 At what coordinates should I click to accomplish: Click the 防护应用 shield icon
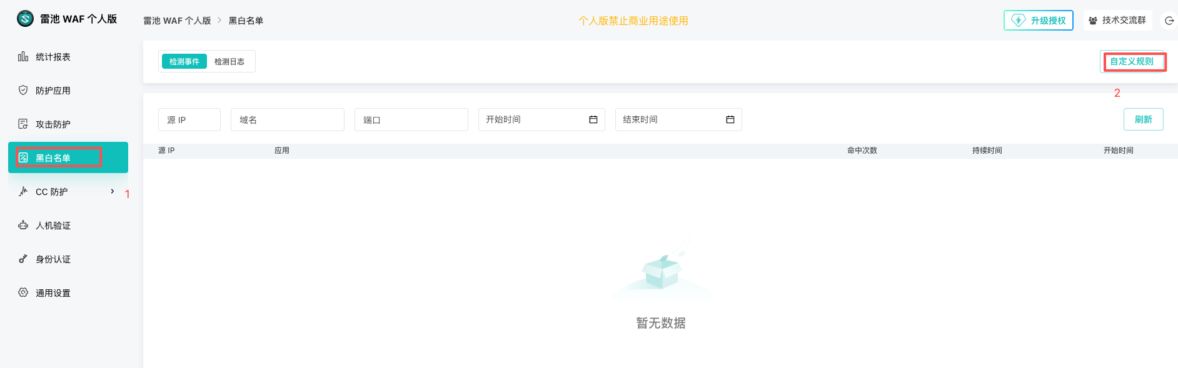(23, 91)
